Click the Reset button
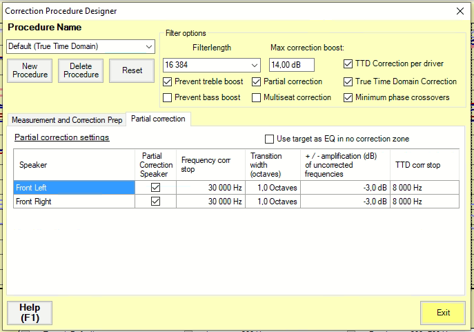Image resolution: width=474 pixels, height=332 pixels. (132, 70)
